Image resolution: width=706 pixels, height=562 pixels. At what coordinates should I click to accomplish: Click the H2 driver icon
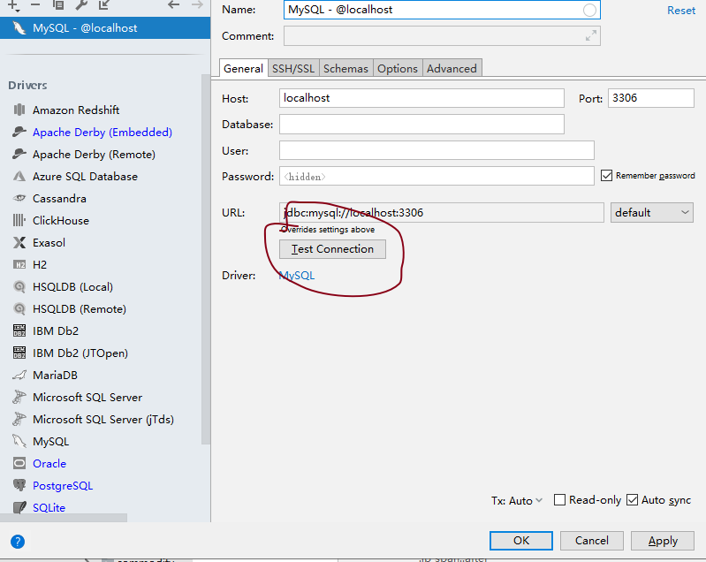tap(19, 265)
